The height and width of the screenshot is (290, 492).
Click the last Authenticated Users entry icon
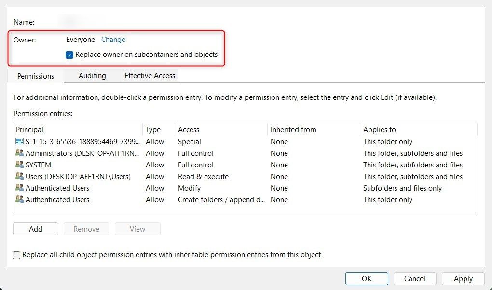[19, 200]
